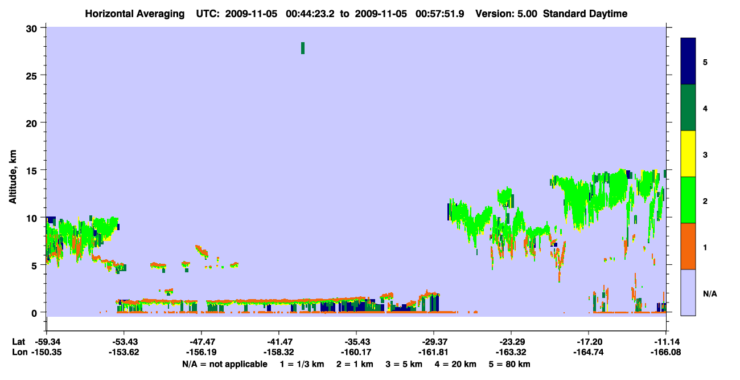Image resolution: width=740 pixels, height=380 pixels.
Task: Click the longitude value -161.81
Action: point(433,353)
